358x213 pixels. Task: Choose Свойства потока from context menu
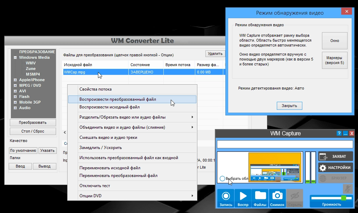tap(132, 89)
